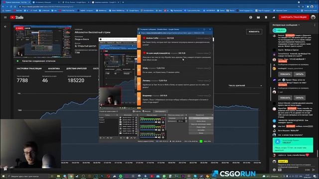Remove the selected scene with the minus icon in OBS

(104, 138)
